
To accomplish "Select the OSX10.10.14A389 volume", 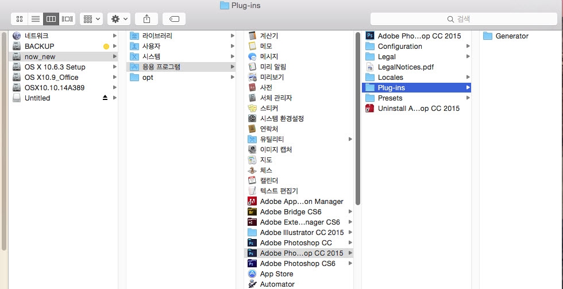I will tap(63, 87).
